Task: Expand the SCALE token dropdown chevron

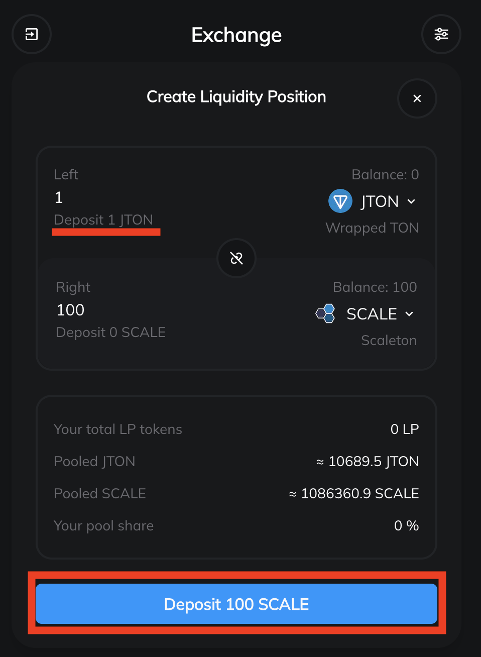Action: click(x=410, y=314)
